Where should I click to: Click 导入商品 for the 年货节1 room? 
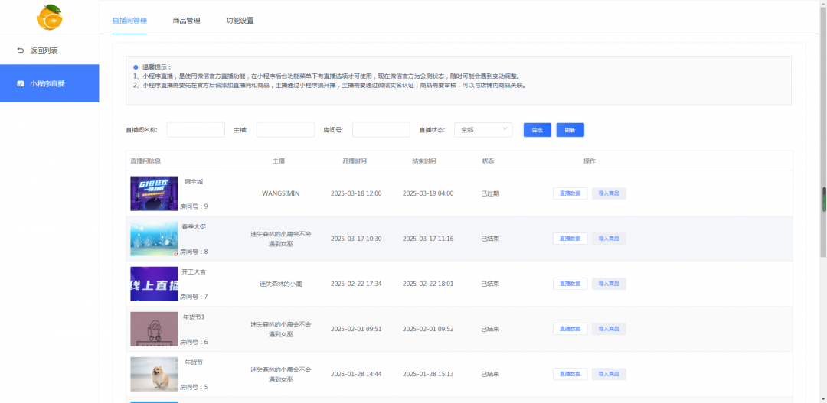609,329
